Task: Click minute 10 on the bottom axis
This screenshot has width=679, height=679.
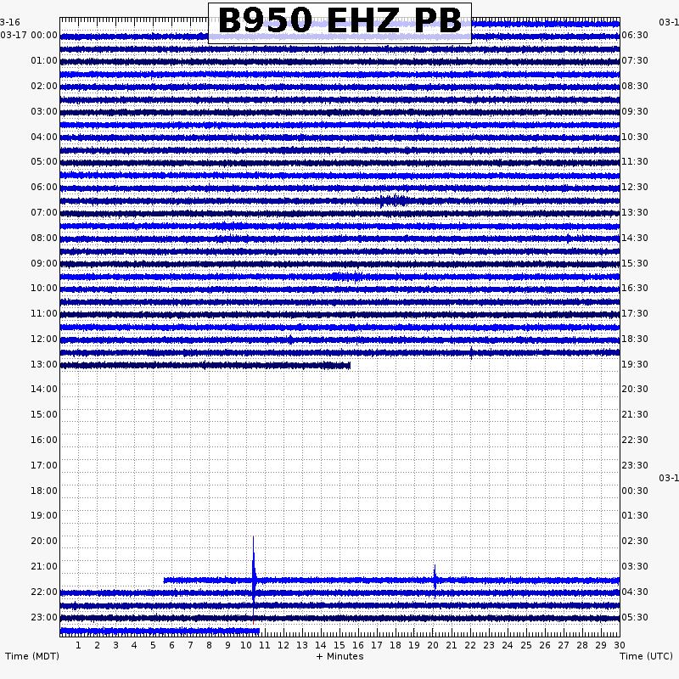Action: coord(246,645)
